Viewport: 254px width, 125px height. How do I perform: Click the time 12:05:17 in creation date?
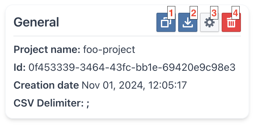click(x=168, y=85)
